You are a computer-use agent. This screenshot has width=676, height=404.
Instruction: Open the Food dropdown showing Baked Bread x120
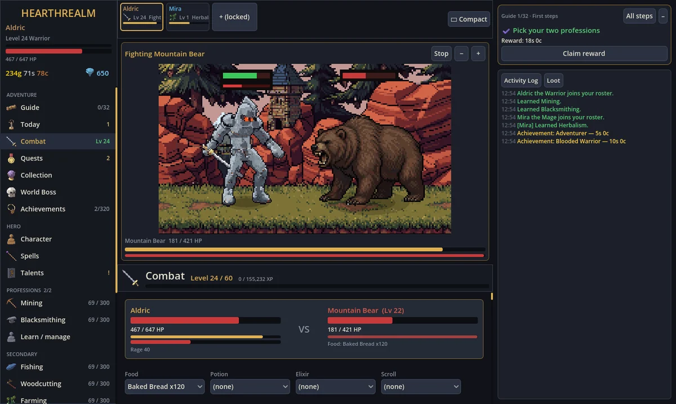tap(164, 387)
